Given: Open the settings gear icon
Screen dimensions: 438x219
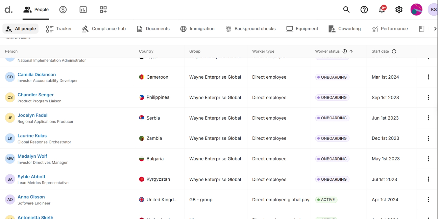Looking at the screenshot, I should [399, 10].
